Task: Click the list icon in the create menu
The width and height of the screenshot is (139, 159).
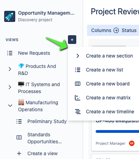Action: [x=78, y=70]
